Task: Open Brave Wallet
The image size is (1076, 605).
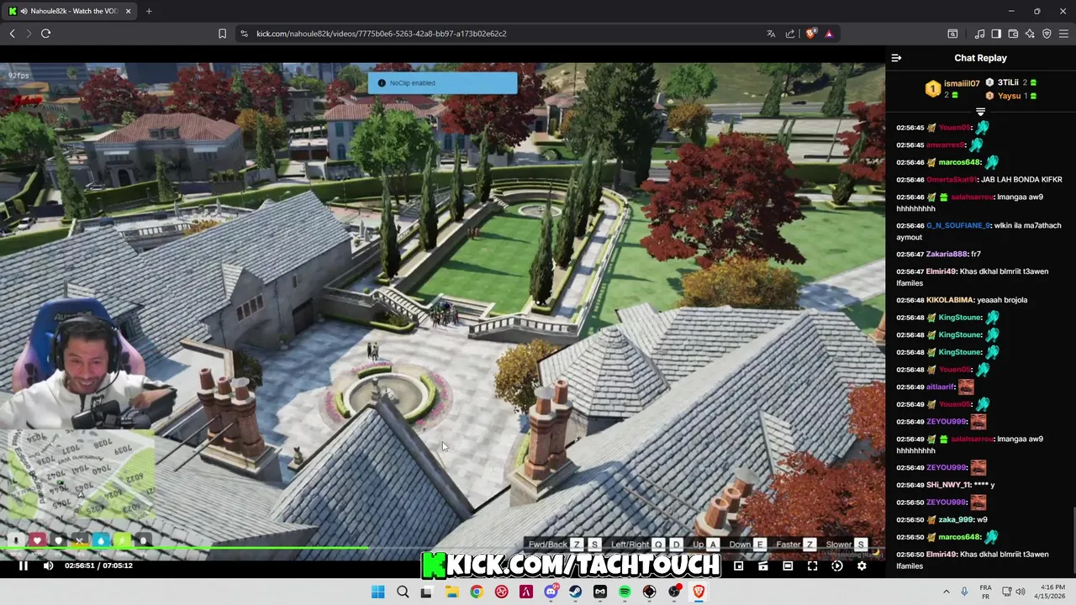Action: click(1013, 34)
